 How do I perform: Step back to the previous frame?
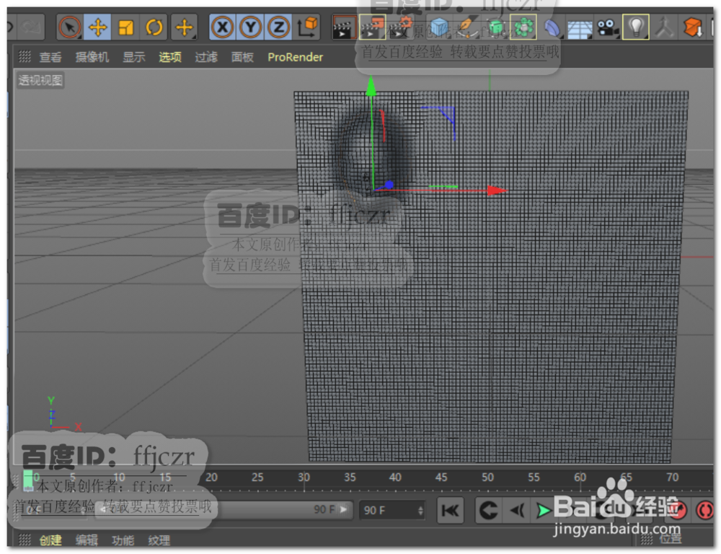pyautogui.click(x=517, y=510)
